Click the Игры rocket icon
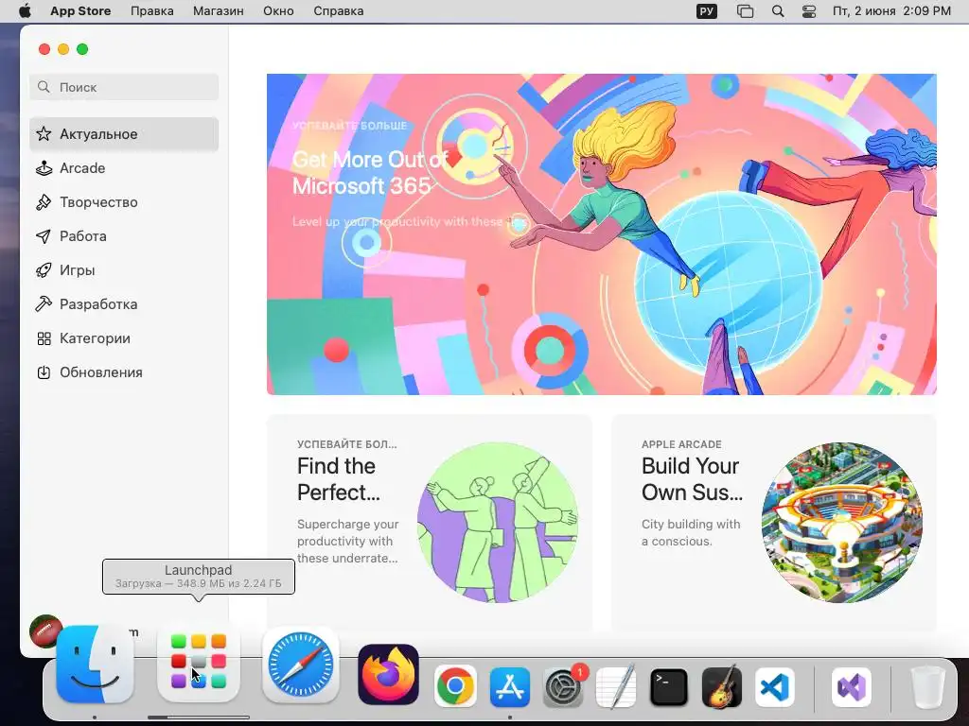This screenshot has width=969, height=726. pyautogui.click(x=44, y=269)
